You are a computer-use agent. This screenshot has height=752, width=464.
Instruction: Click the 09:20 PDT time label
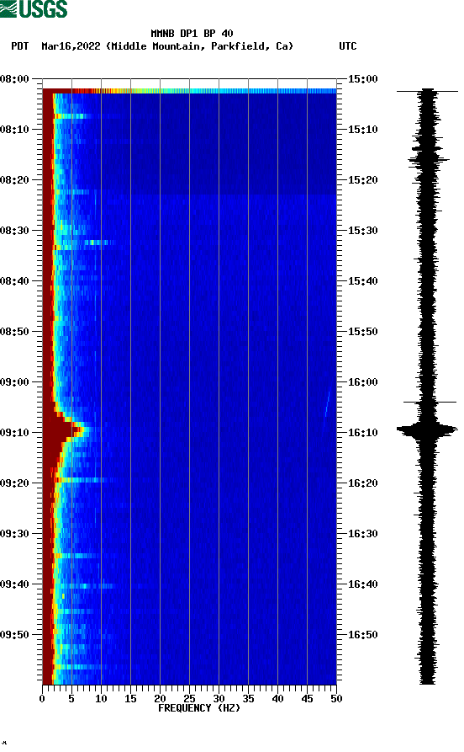[14, 483]
